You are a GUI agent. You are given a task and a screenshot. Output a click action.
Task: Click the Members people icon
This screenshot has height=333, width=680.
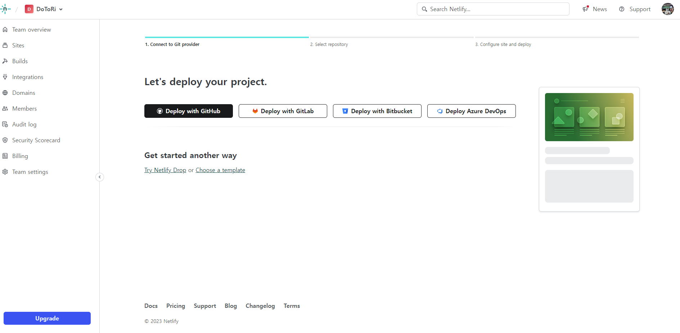coord(5,108)
